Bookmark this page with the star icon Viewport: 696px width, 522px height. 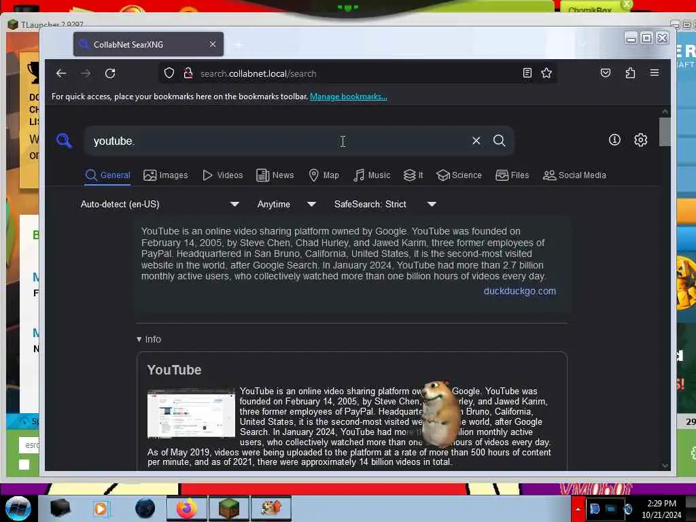pyautogui.click(x=546, y=73)
